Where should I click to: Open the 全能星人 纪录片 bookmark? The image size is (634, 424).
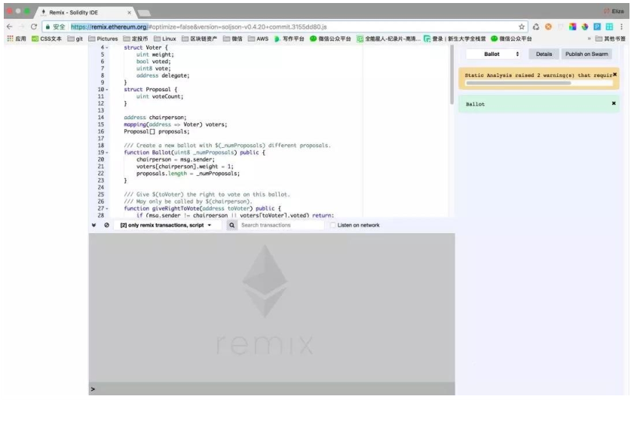click(x=388, y=38)
